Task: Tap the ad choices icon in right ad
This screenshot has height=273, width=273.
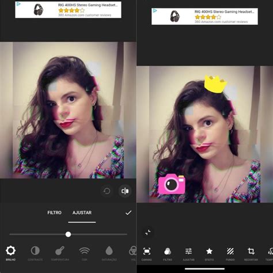Action: (155, 10)
